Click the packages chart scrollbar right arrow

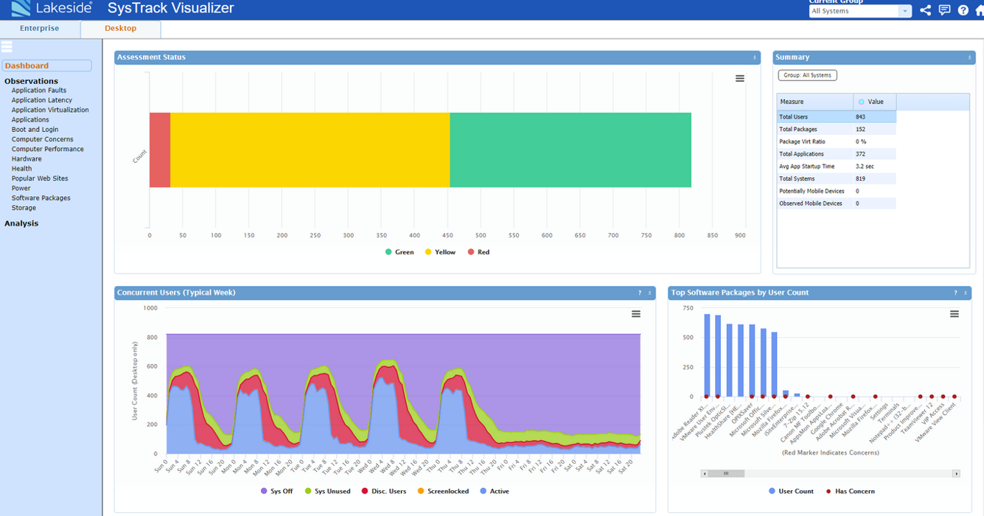pos(957,474)
